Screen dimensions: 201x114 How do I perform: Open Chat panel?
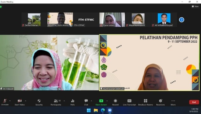pos(86,102)
